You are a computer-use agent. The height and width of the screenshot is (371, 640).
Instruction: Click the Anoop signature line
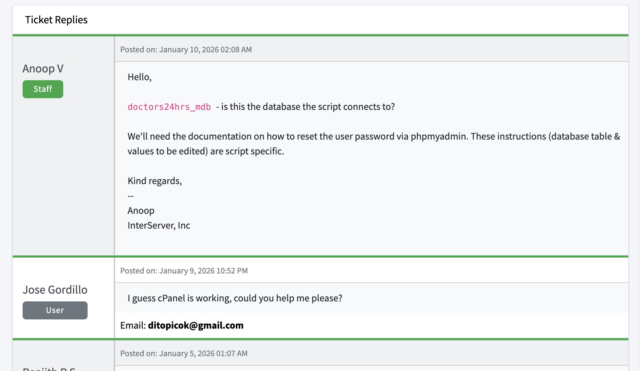[141, 211]
